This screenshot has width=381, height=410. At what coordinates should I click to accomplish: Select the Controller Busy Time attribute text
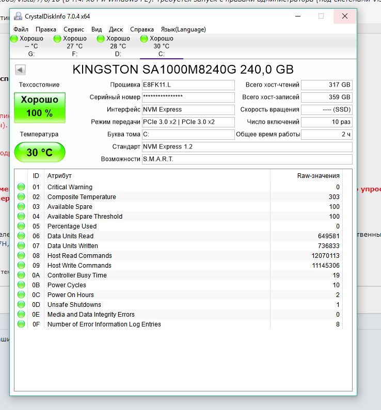pyautogui.click(x=77, y=275)
